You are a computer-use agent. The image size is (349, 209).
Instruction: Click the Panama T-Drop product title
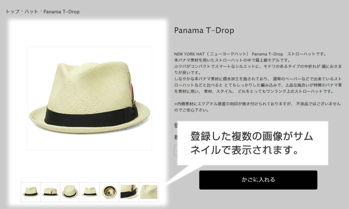204,30
